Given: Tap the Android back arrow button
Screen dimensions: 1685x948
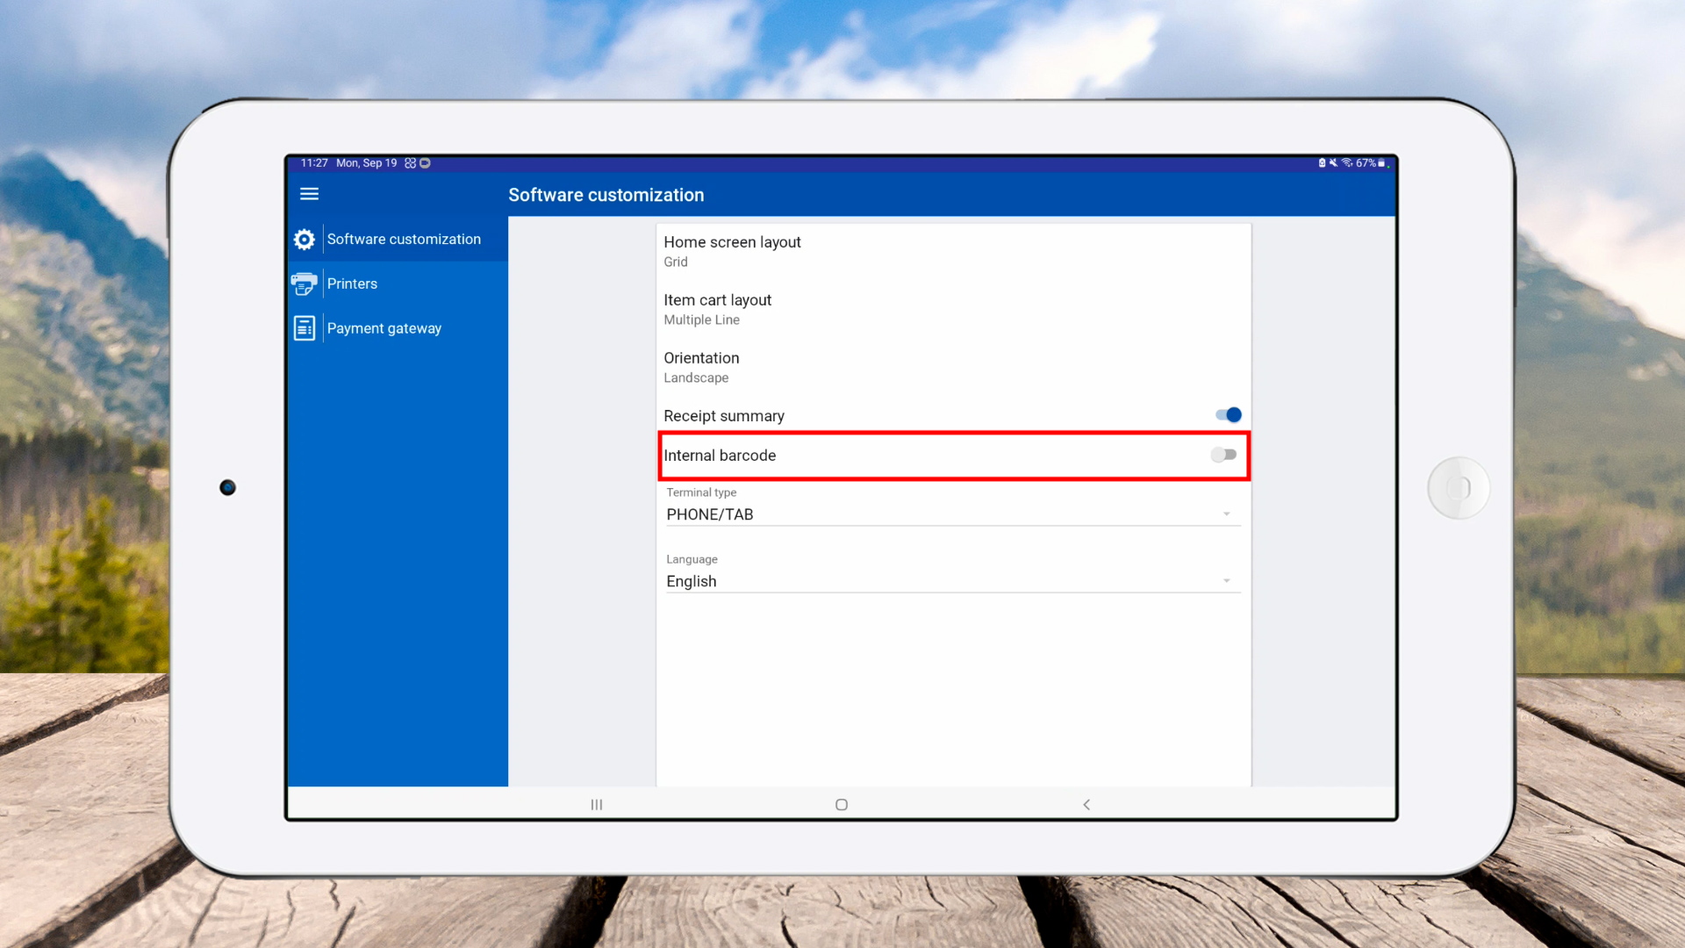Looking at the screenshot, I should [x=1086, y=804].
